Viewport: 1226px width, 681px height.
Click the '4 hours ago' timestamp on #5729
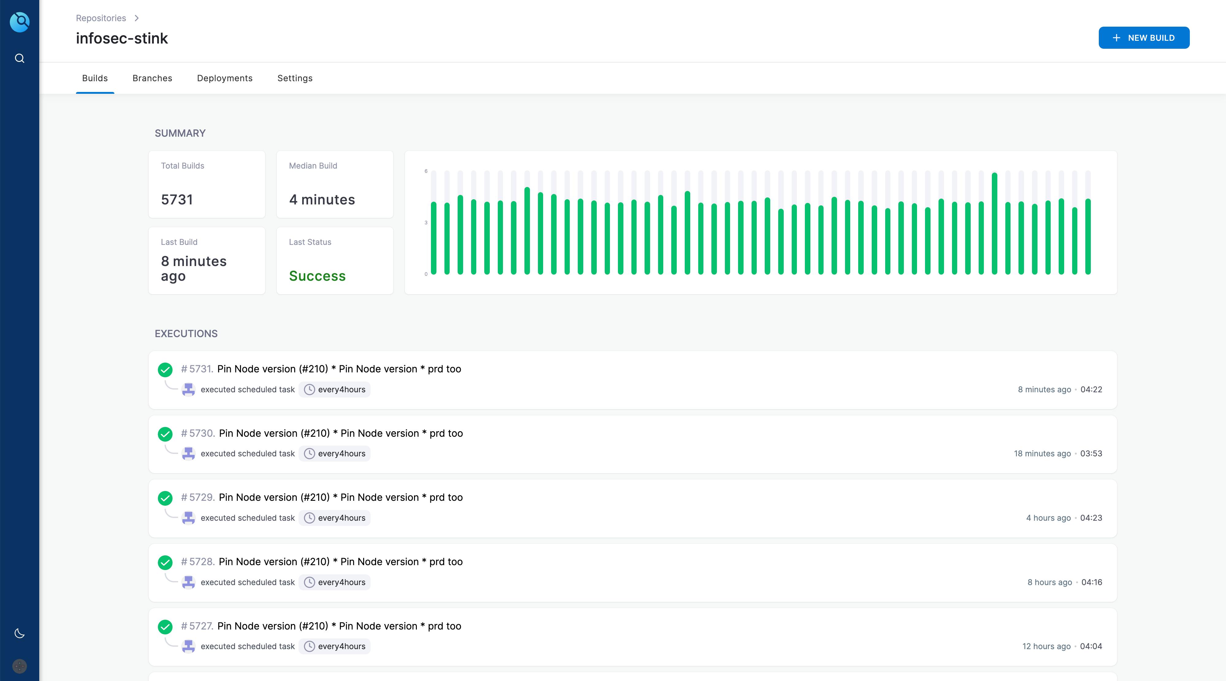(x=1049, y=518)
